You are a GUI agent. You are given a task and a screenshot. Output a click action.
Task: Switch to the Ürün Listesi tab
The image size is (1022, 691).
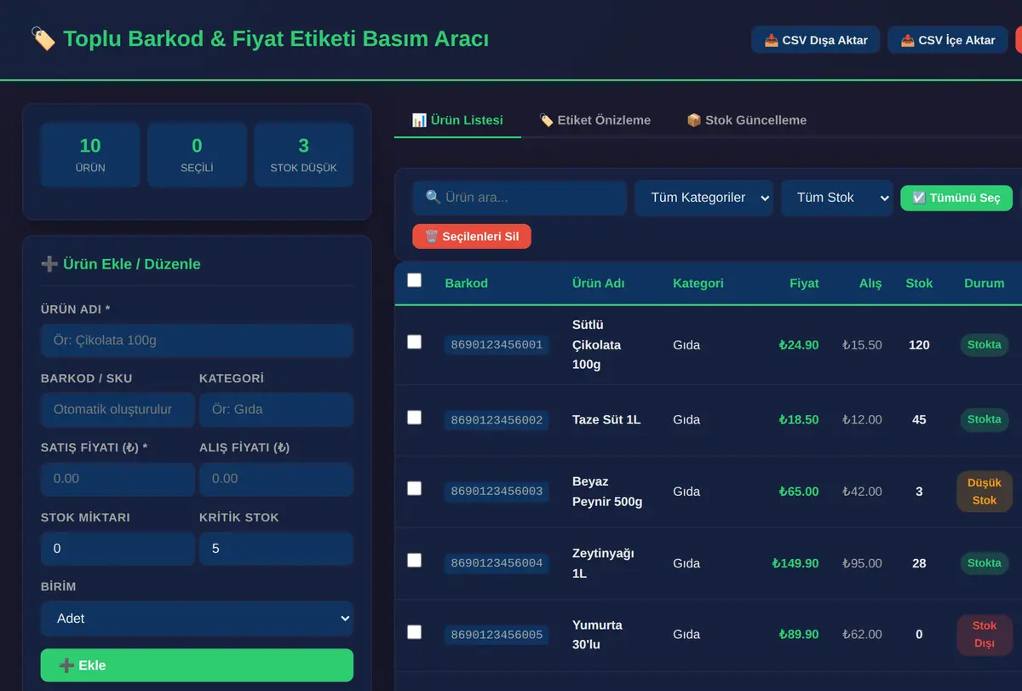pyautogui.click(x=457, y=120)
